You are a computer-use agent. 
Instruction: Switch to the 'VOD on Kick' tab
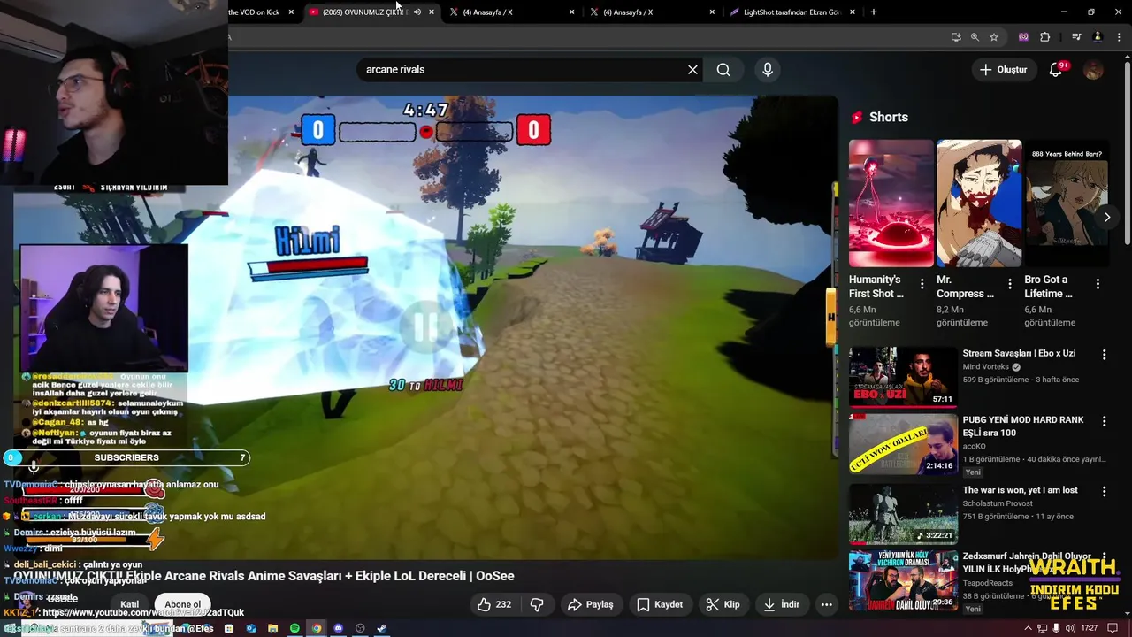click(x=255, y=12)
